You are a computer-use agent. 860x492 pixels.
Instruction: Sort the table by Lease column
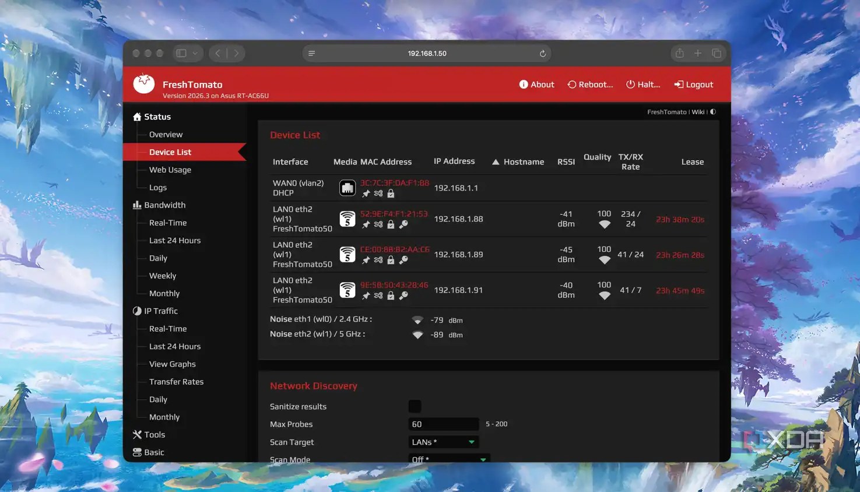click(x=693, y=162)
